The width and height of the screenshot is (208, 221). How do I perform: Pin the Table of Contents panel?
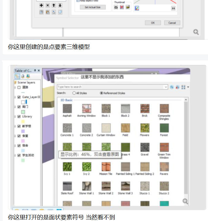coord(35,70)
